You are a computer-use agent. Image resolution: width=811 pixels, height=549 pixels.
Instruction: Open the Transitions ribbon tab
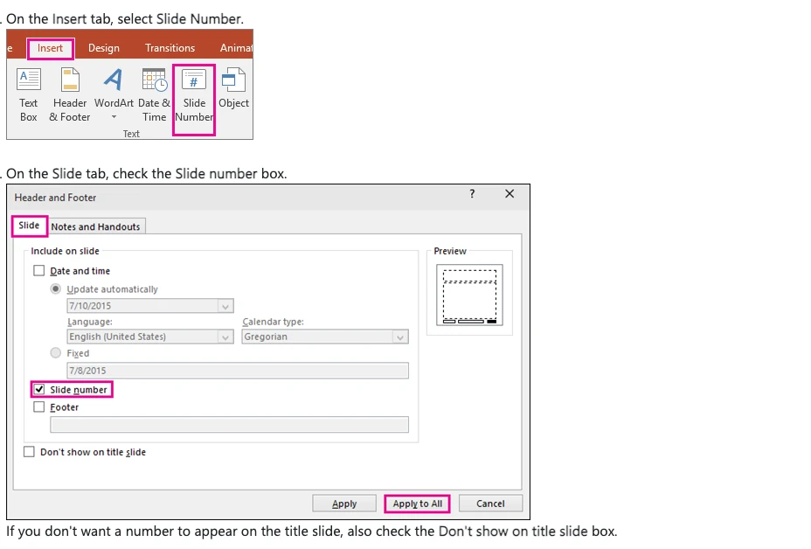[x=170, y=48]
